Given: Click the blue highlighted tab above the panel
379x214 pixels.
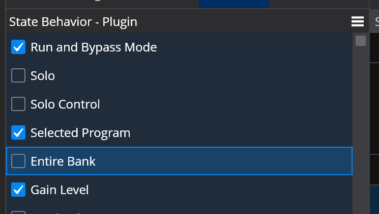Looking at the screenshot, I should click(x=234, y=4).
